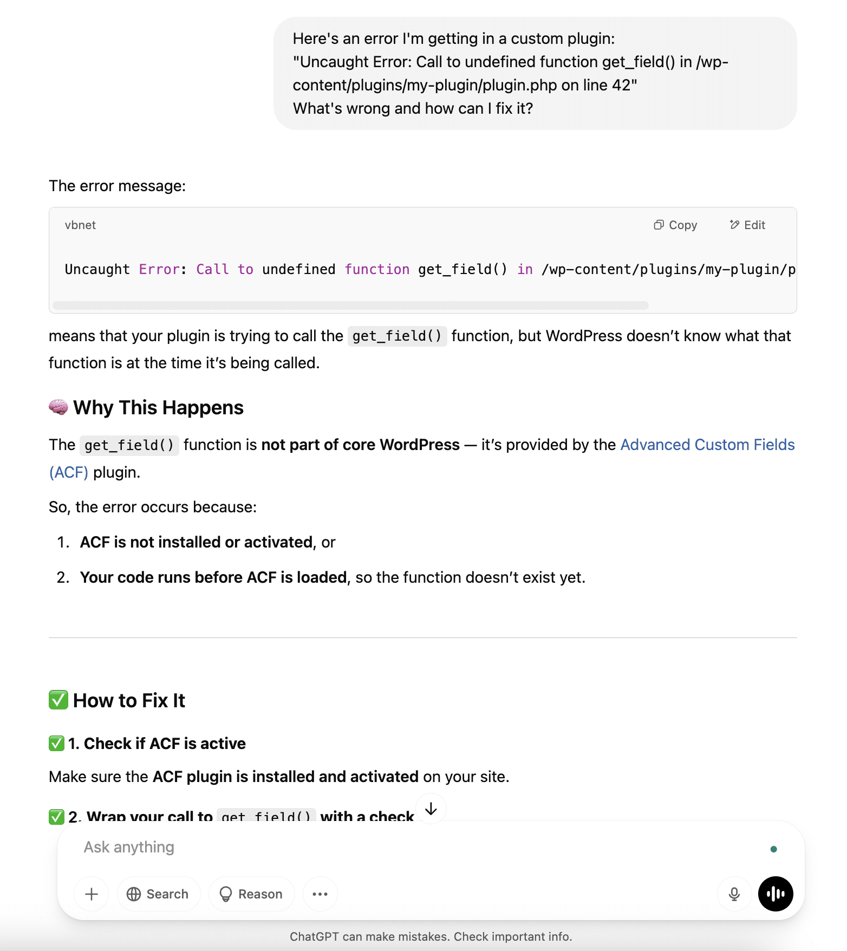
Task: Click the green dot in input box
Action: (773, 849)
